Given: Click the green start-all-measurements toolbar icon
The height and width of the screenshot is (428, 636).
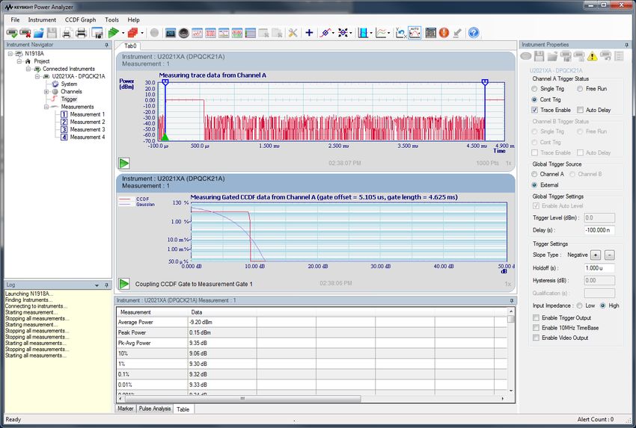Looking at the screenshot, I should point(114,33).
